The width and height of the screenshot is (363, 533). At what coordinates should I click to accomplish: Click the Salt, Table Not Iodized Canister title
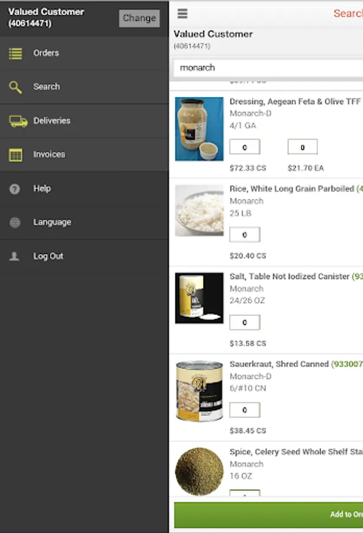click(x=289, y=277)
